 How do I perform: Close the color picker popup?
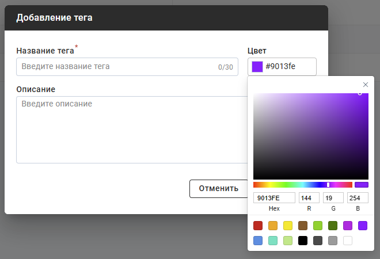pyautogui.click(x=365, y=85)
